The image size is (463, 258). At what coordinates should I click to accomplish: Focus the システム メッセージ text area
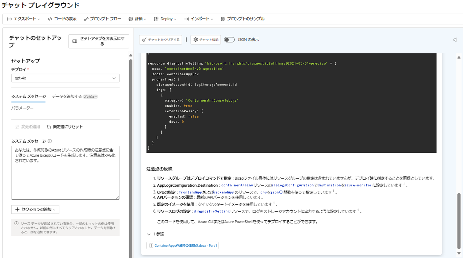65,173
